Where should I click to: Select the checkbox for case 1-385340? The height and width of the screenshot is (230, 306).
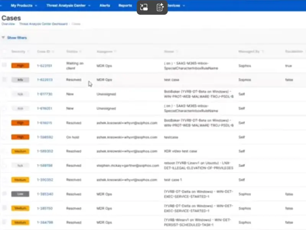click(x=5, y=194)
